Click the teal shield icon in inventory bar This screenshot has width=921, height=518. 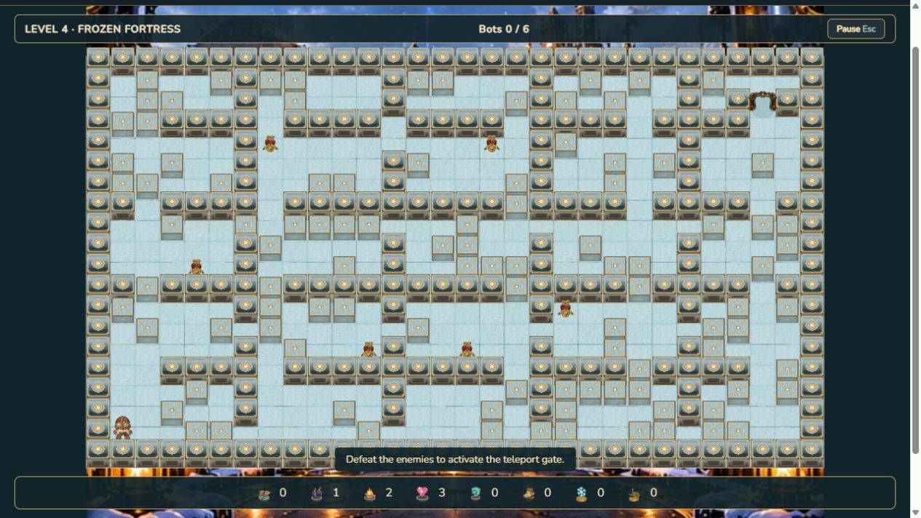[x=475, y=493]
